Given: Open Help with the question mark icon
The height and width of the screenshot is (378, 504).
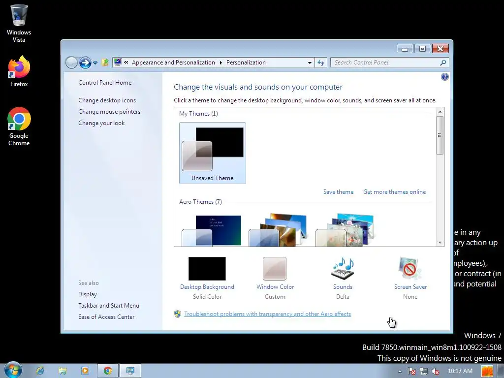Looking at the screenshot, I should [445, 77].
